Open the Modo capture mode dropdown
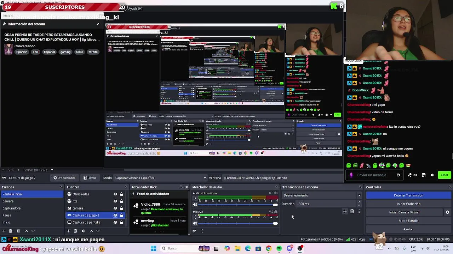The image size is (453, 254). tap(161, 178)
